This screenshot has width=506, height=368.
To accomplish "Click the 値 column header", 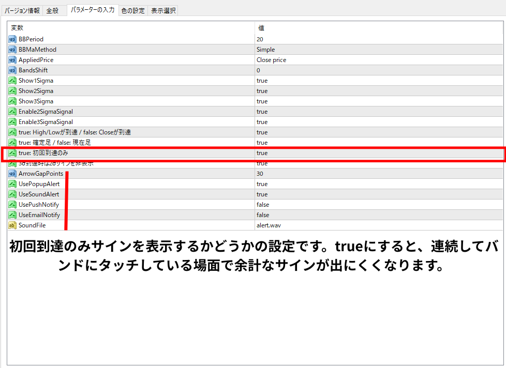I will point(261,28).
